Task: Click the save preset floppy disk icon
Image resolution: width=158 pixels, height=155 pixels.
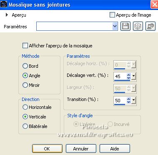Action: (125, 26)
